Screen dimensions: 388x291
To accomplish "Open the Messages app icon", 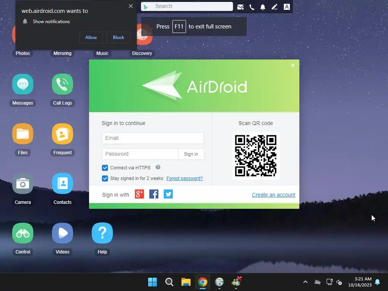I will tap(22, 84).
